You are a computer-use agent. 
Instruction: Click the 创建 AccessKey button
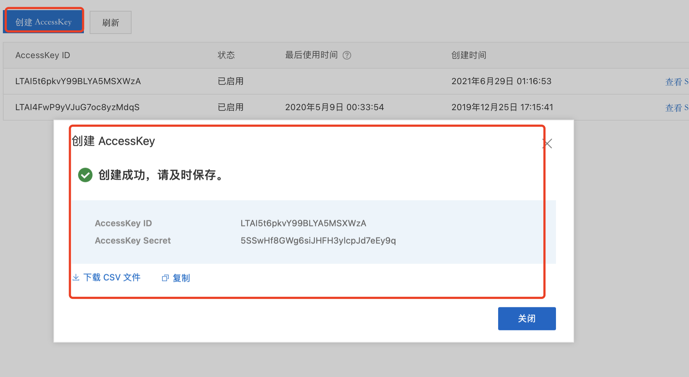click(x=43, y=21)
